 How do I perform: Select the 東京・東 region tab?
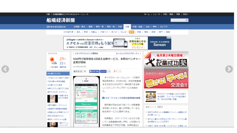pos(100,27)
